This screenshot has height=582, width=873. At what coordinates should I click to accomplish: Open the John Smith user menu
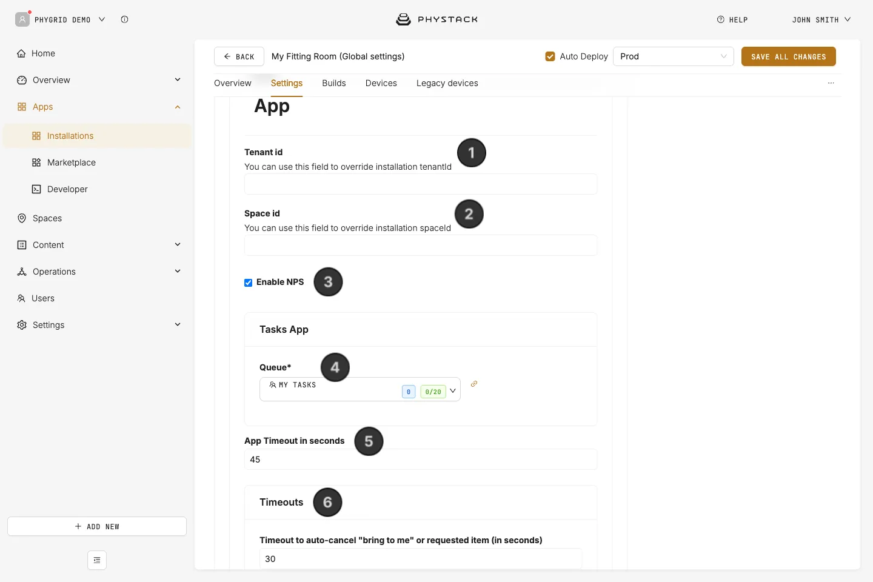click(821, 20)
